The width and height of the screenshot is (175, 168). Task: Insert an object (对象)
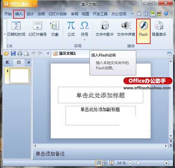[55, 29]
